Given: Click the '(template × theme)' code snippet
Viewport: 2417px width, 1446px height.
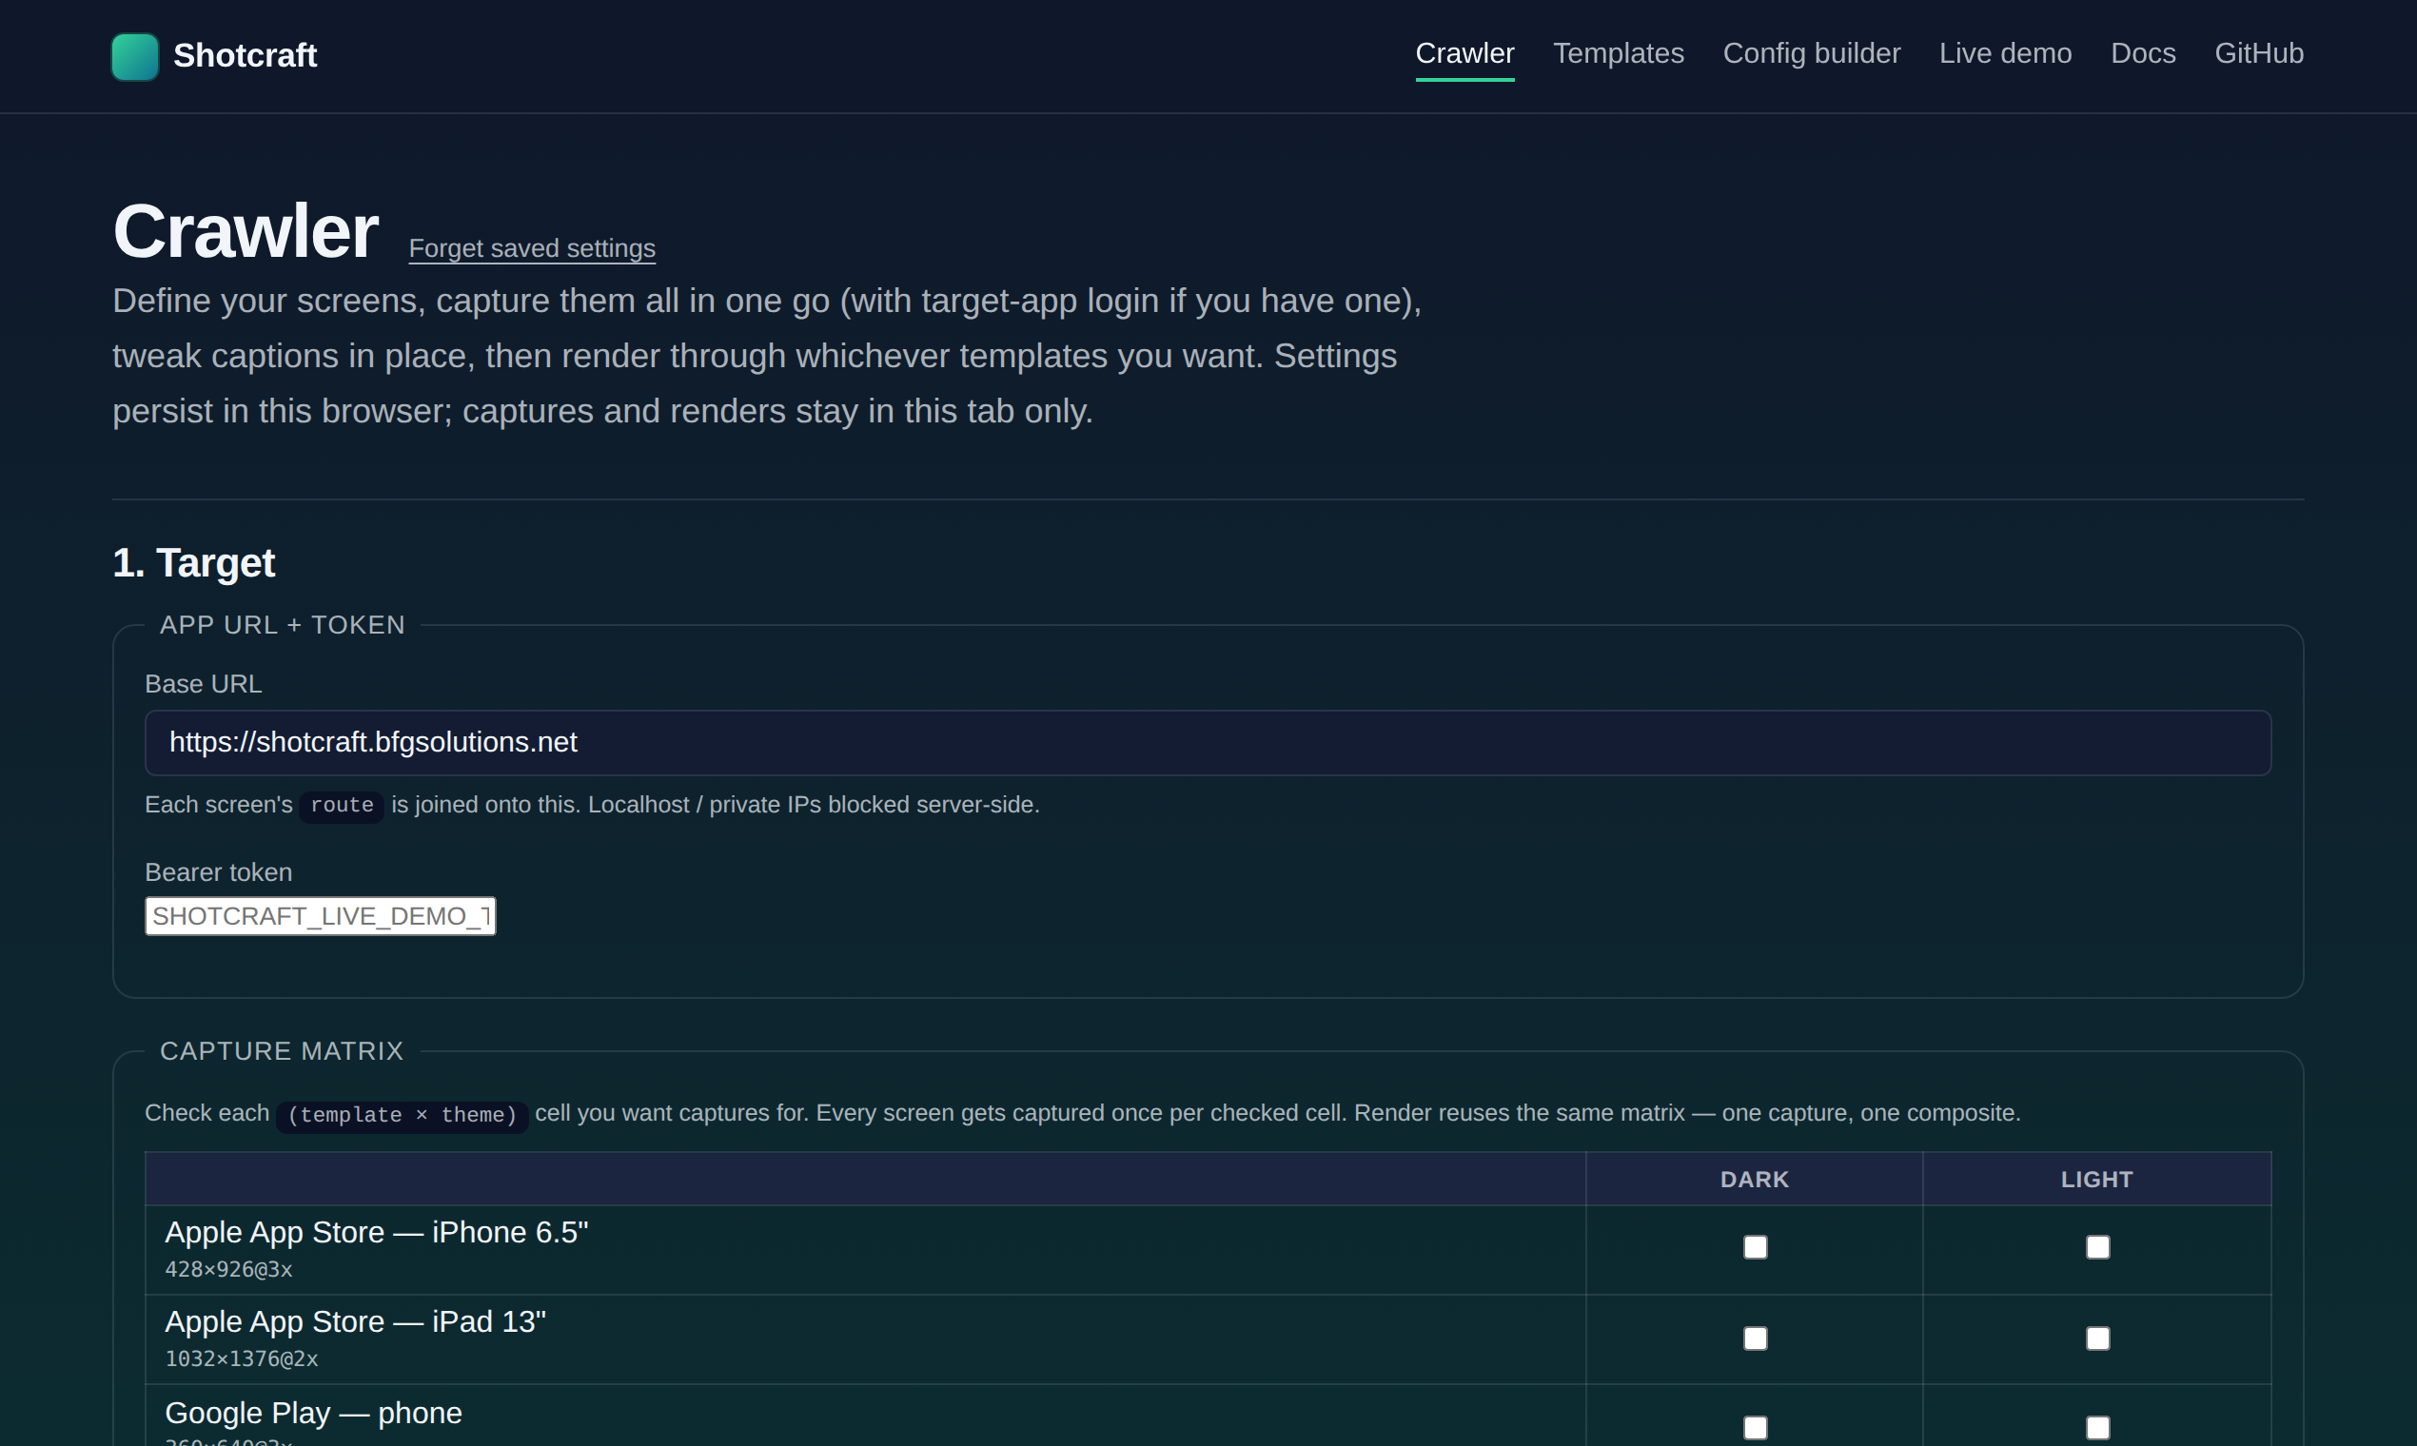Looking at the screenshot, I should pyautogui.click(x=403, y=1116).
